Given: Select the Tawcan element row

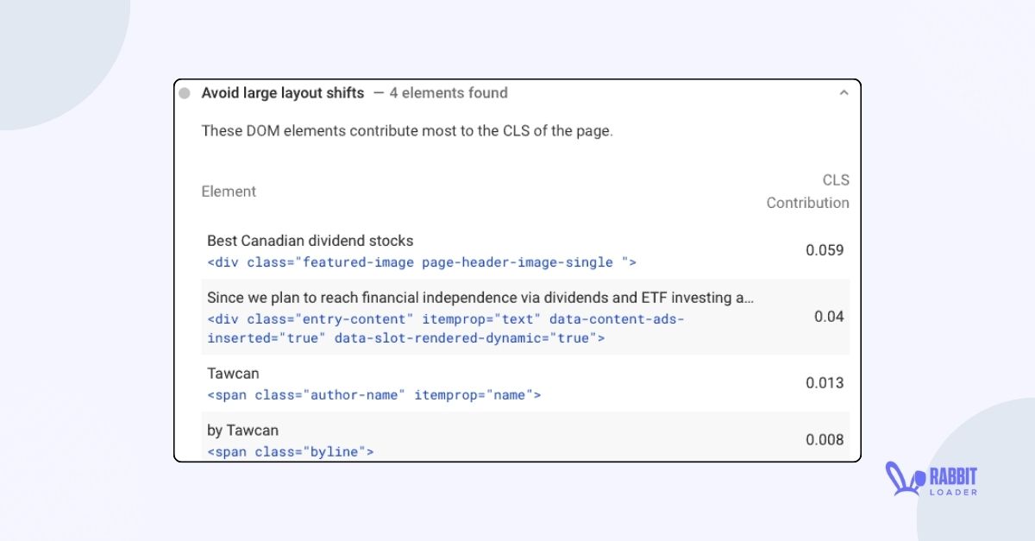Looking at the screenshot, I should [x=517, y=383].
